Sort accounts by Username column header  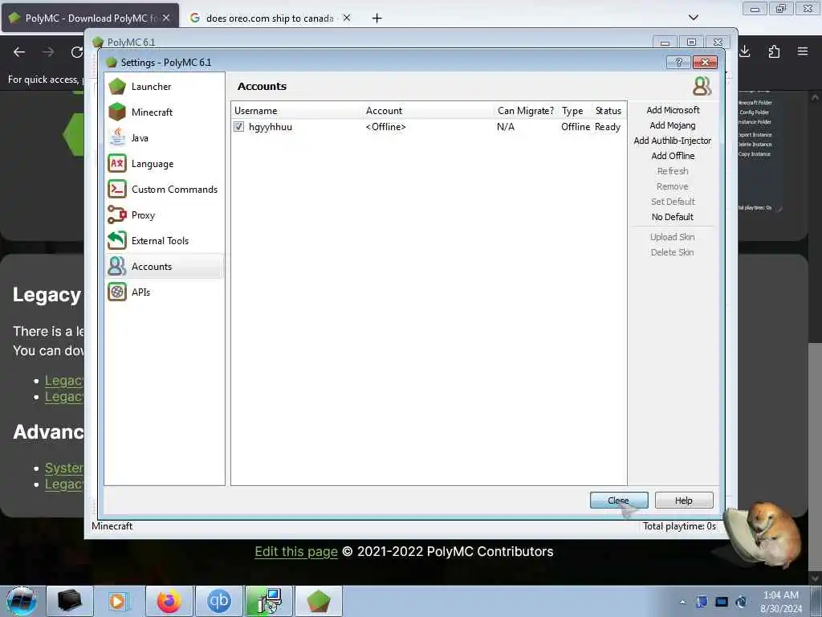(x=297, y=111)
